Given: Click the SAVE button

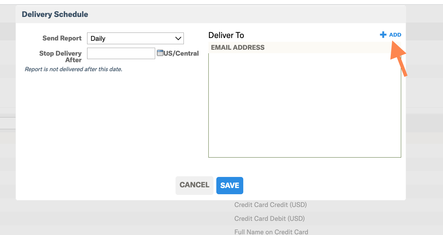Looking at the screenshot, I should tap(230, 186).
